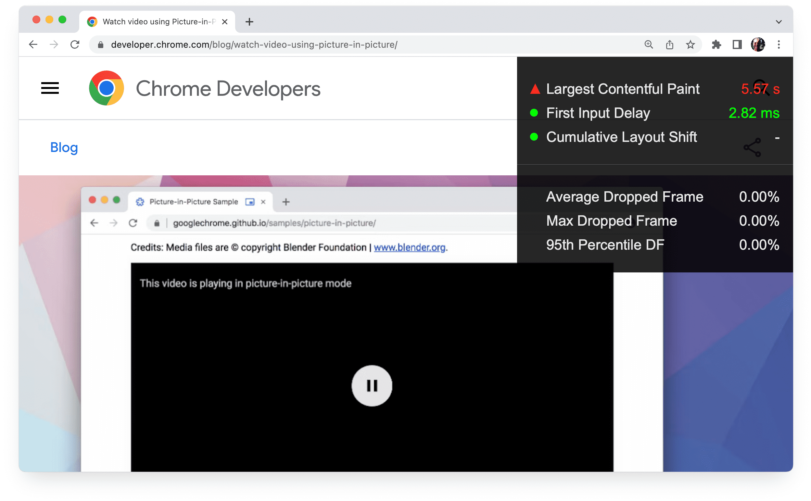811x501 pixels.
Task: Click the Picture-in-Picture tab favicon icon
Action: point(139,202)
